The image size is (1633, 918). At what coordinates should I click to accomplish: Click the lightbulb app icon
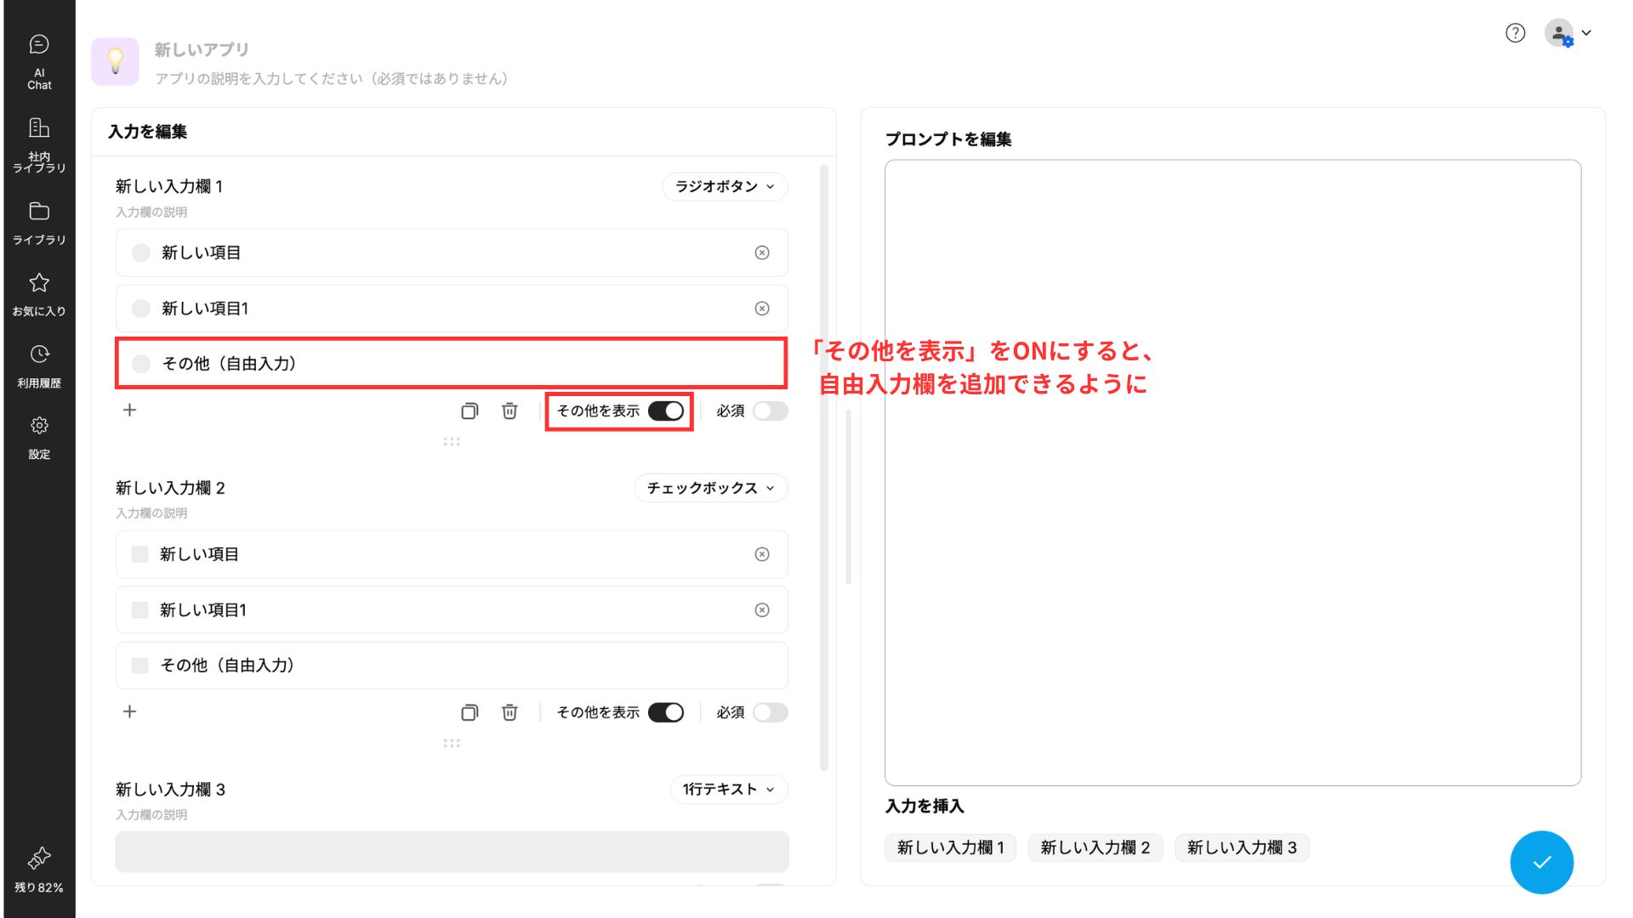115,61
